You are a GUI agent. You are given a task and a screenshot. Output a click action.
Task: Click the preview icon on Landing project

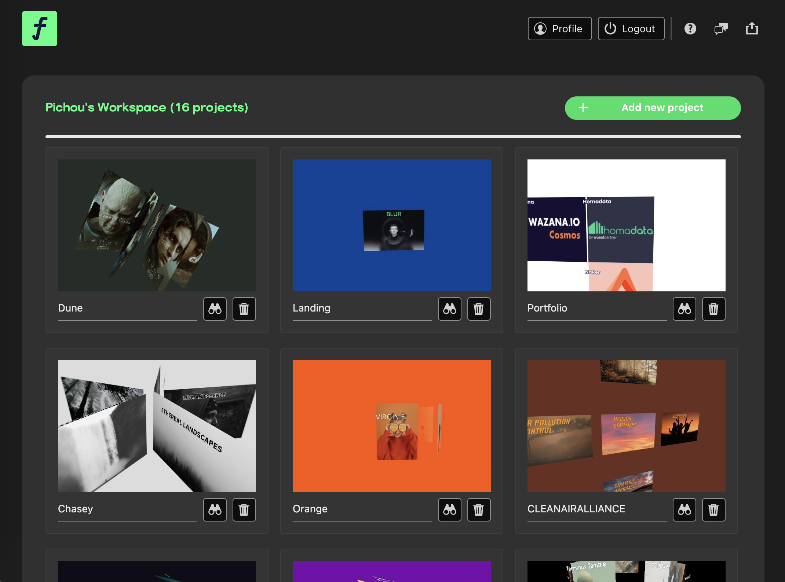pyautogui.click(x=450, y=308)
